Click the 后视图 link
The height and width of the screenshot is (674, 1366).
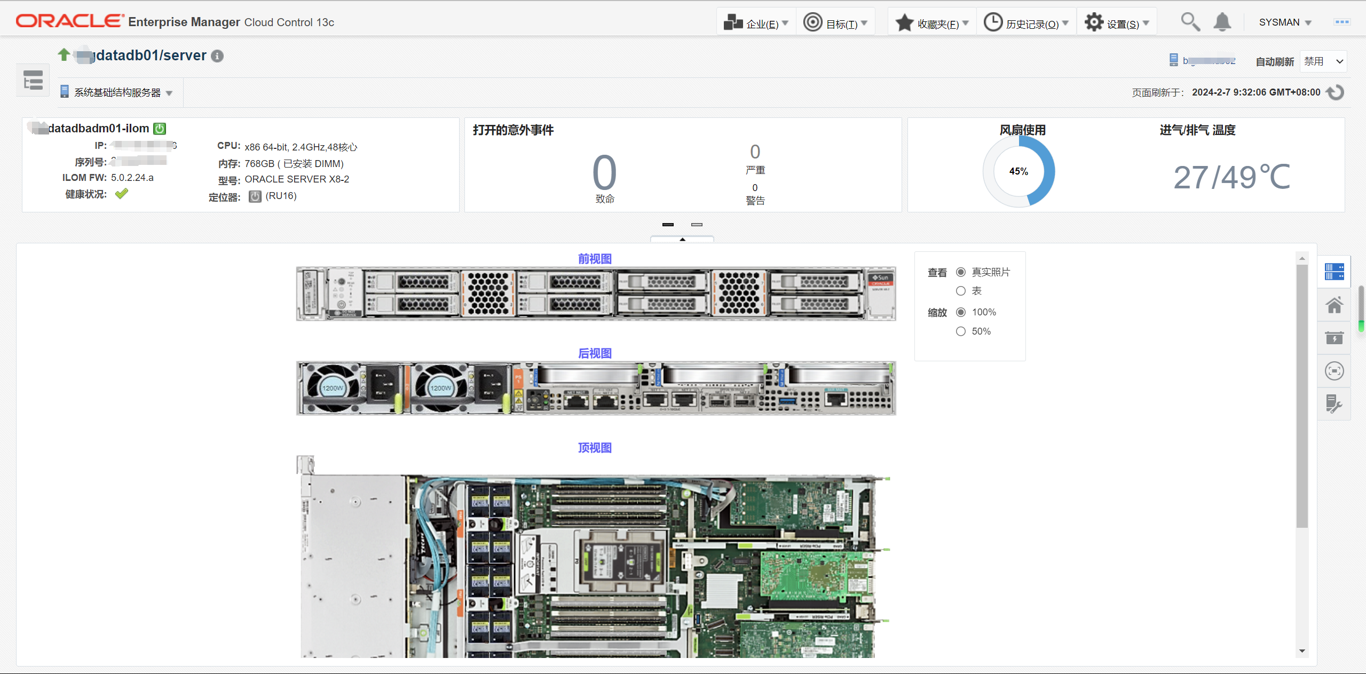point(595,353)
